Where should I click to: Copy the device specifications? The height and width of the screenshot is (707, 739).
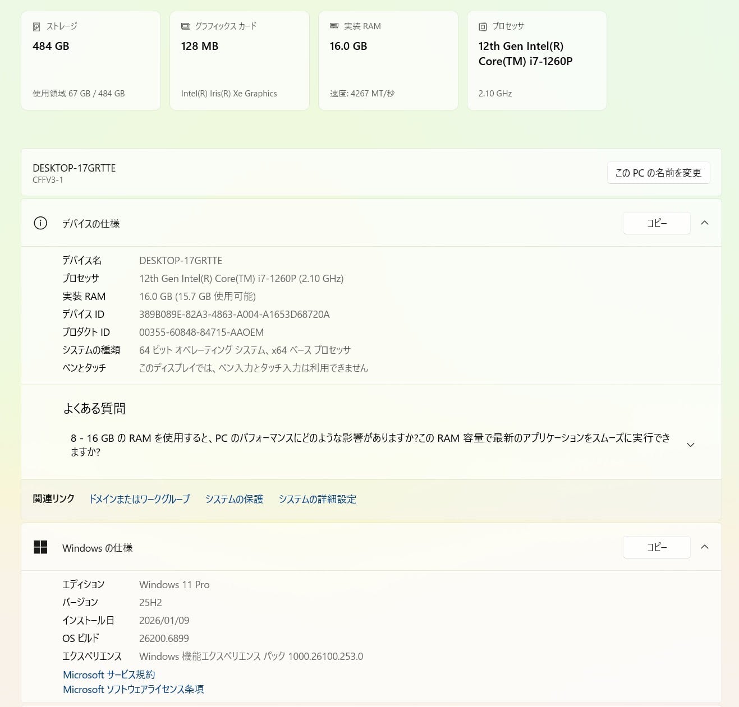pyautogui.click(x=657, y=223)
